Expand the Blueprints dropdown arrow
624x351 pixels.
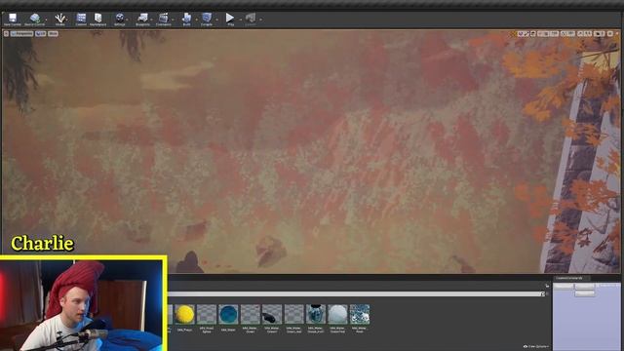click(152, 19)
